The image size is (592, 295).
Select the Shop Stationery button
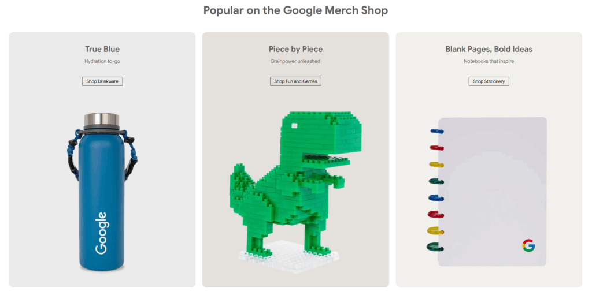point(489,81)
